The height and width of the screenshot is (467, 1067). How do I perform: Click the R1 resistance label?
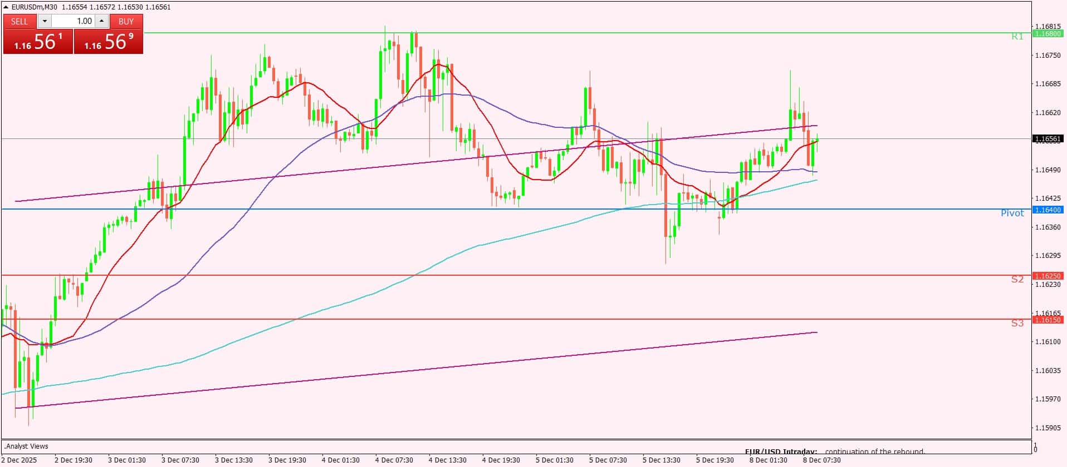click(1017, 37)
